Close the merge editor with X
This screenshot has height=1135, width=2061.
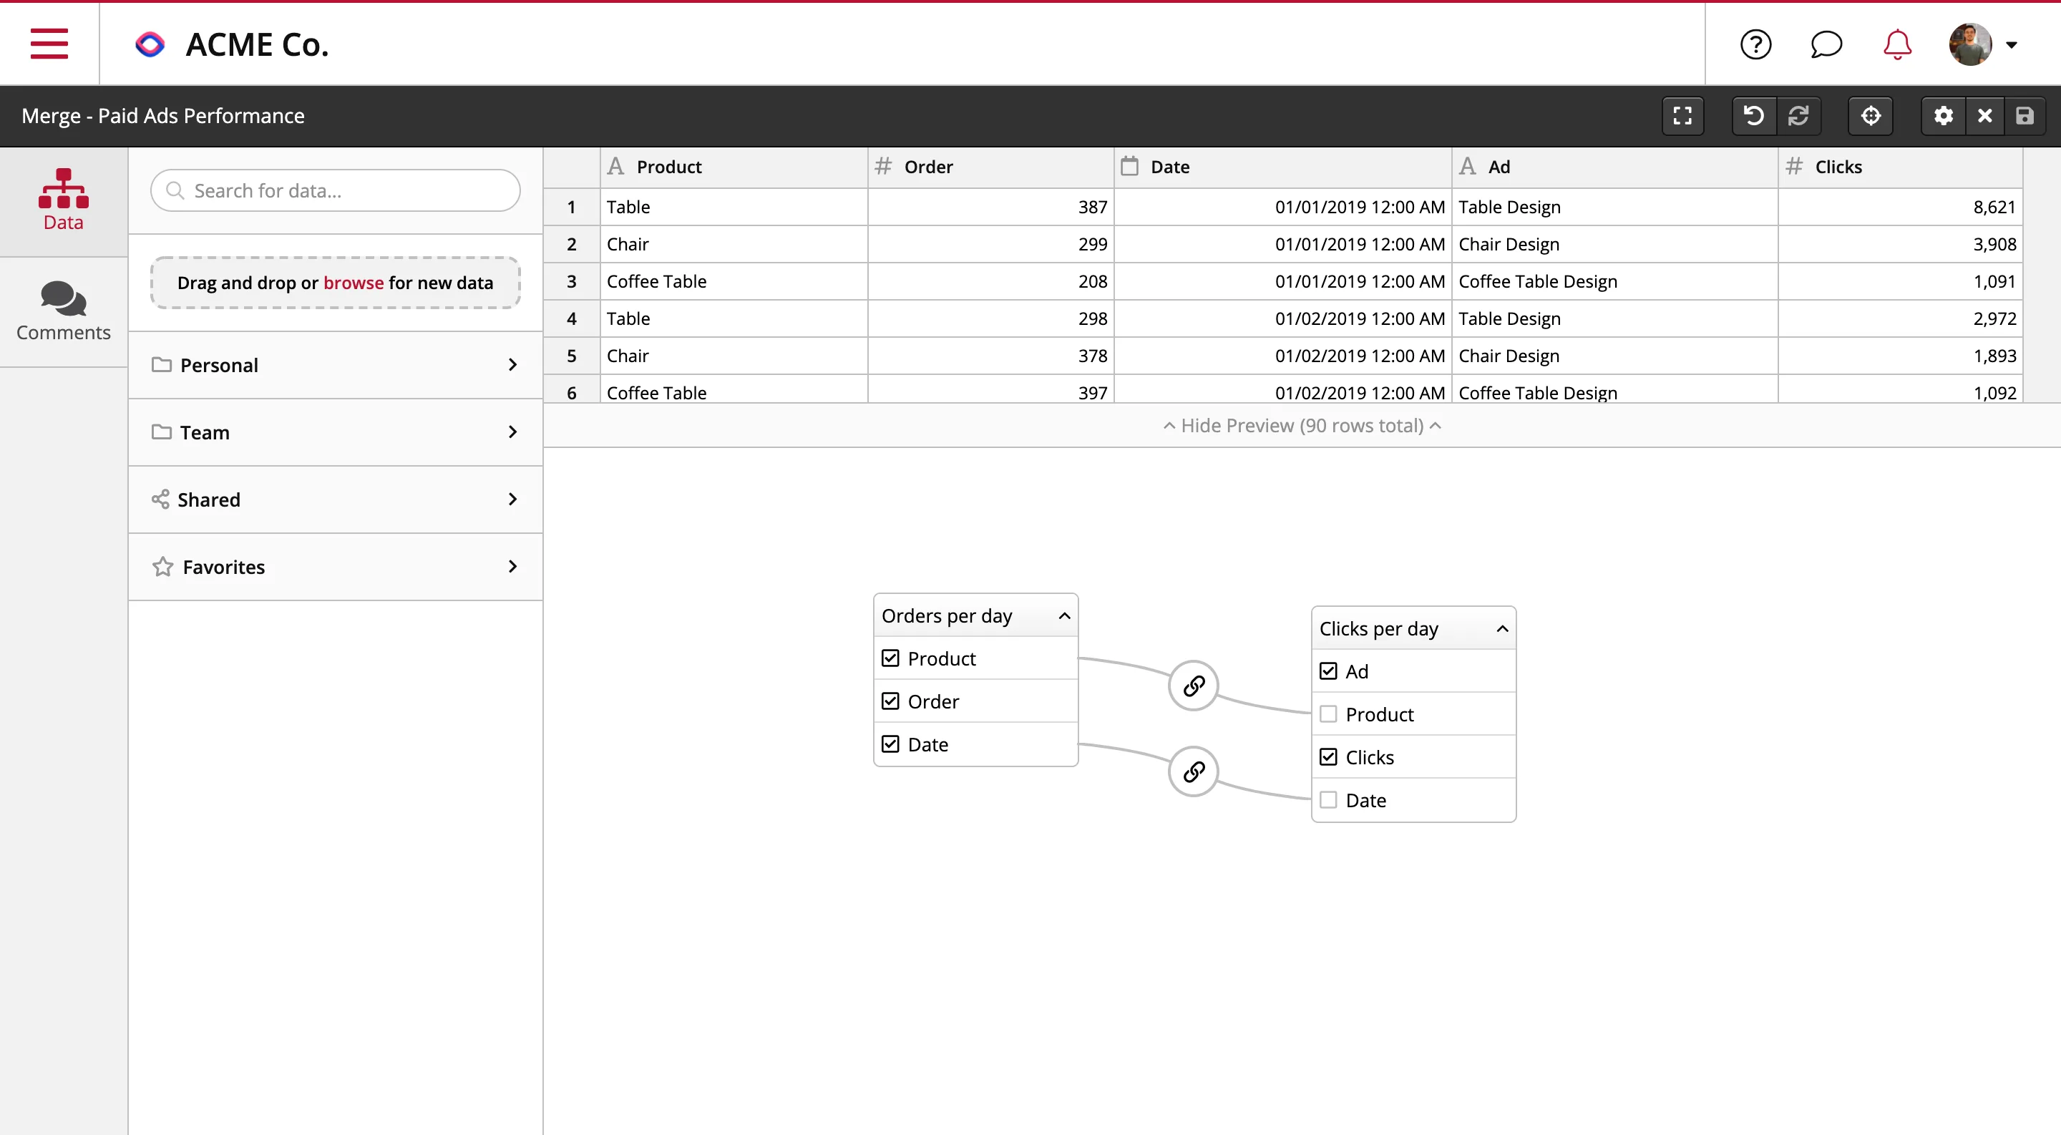[1985, 116]
